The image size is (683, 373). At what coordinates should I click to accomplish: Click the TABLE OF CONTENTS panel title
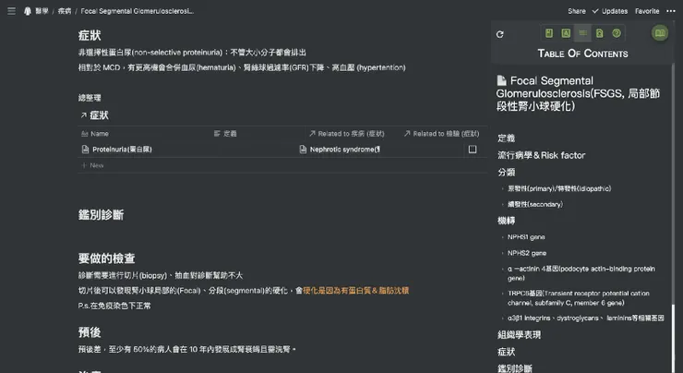(x=582, y=54)
